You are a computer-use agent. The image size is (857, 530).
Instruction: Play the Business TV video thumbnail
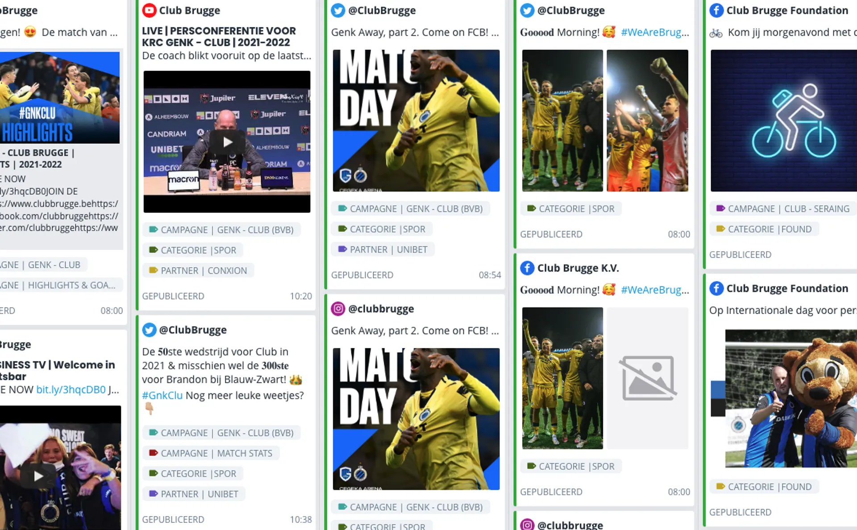[38, 476]
